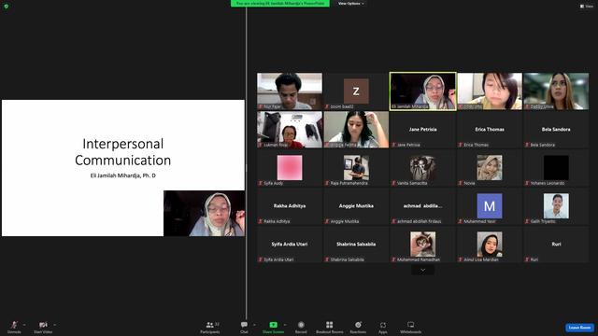This screenshot has height=336, width=598.
Task: Click 'Eli Jamilah Mihardja, Ph. D' slide subtitle
Action: pos(122,175)
